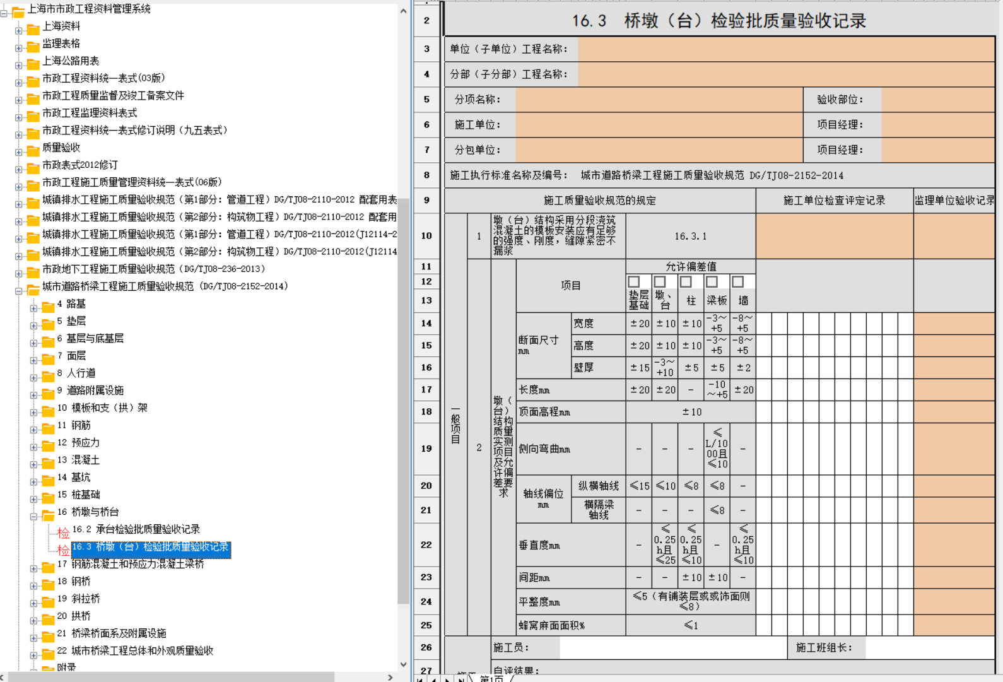Enable the 墙 checkbox
The width and height of the screenshot is (1003, 682).
click(x=737, y=282)
